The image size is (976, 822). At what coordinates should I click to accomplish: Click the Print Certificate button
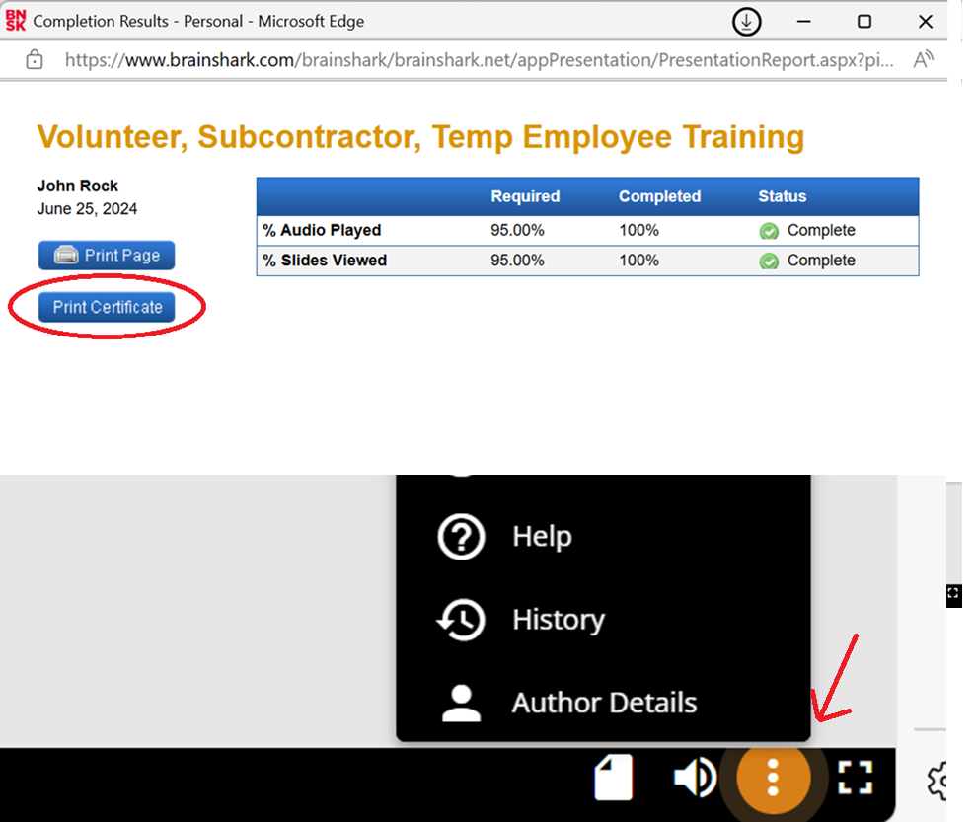pyautogui.click(x=107, y=307)
